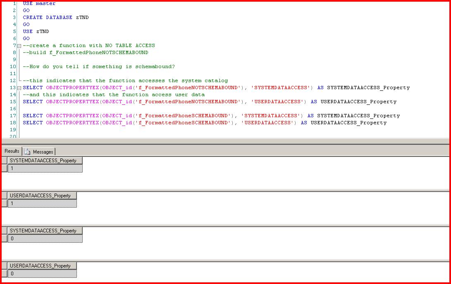Viewport: 451px width, 284px height.
Task: Click line number 17 in the editor margin
Action: 12,116
